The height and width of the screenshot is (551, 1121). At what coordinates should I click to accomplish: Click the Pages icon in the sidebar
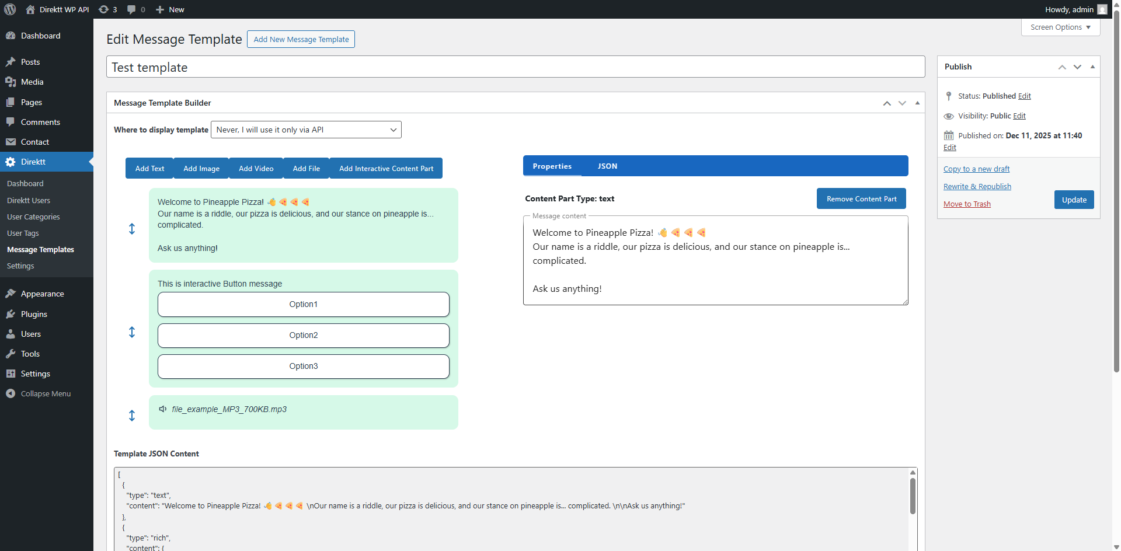(11, 102)
